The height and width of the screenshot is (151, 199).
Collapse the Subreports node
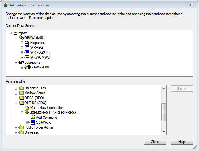point(16,62)
